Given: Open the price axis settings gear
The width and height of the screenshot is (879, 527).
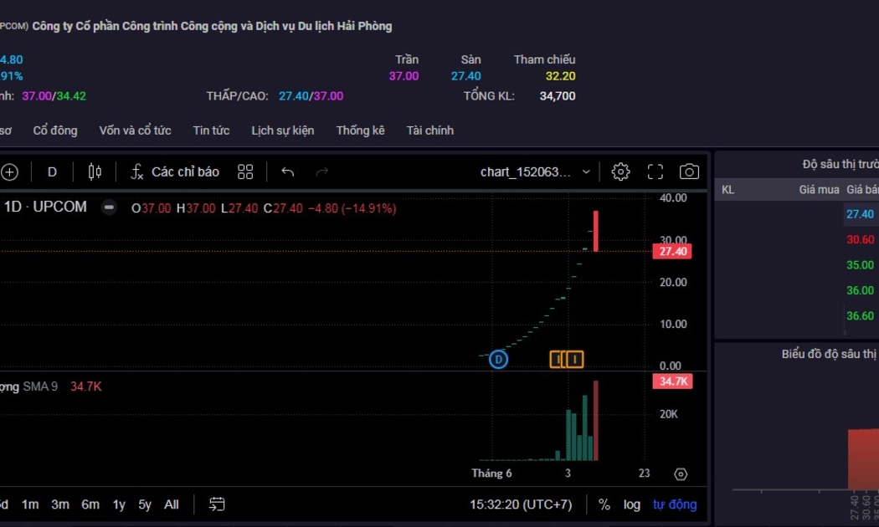Looking at the screenshot, I should [681, 474].
